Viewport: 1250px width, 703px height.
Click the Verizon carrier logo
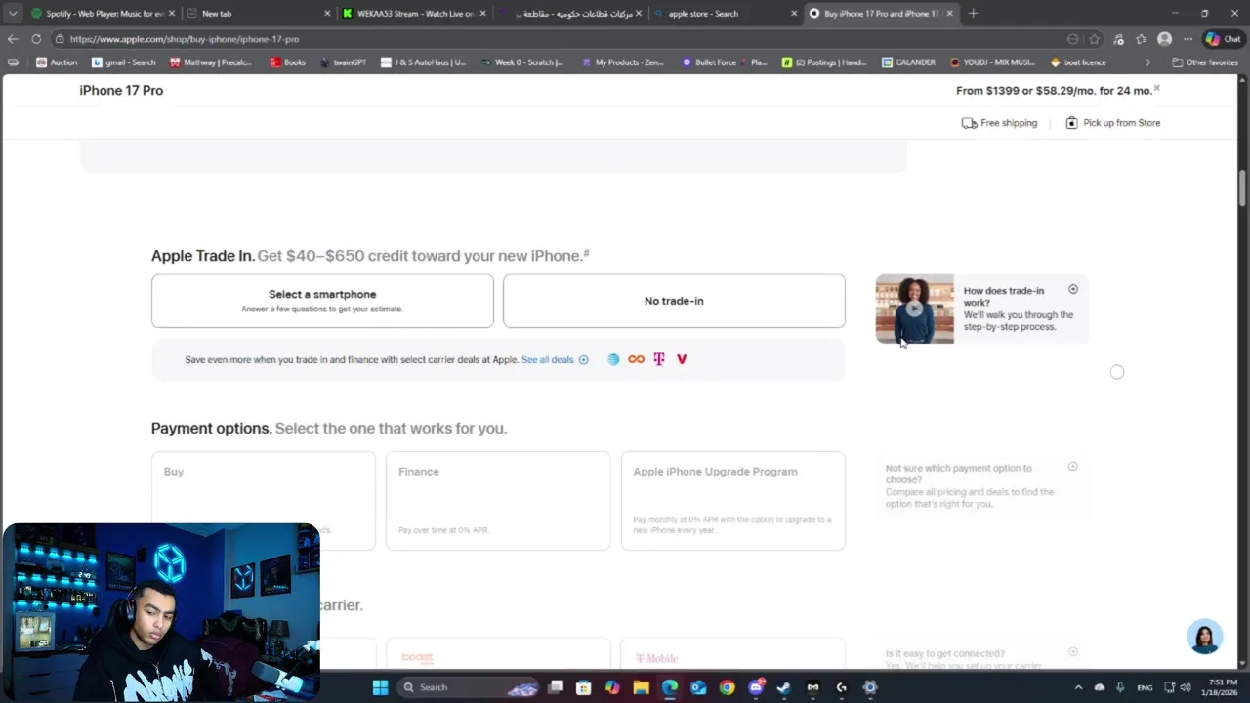coord(682,359)
